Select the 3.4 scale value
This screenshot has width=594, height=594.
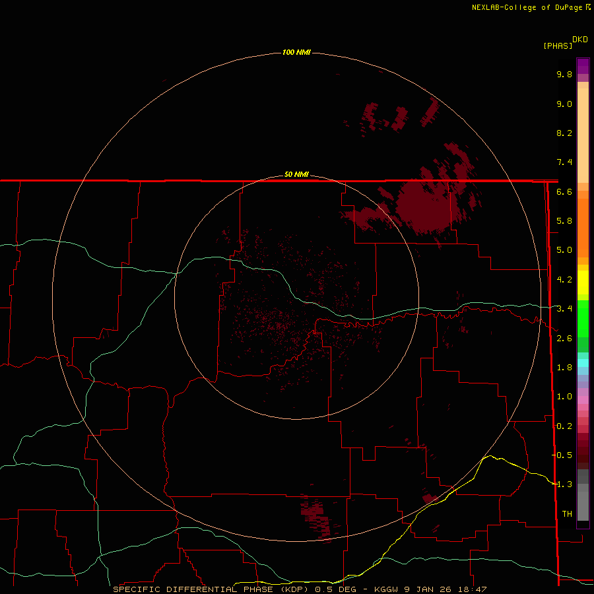564,309
